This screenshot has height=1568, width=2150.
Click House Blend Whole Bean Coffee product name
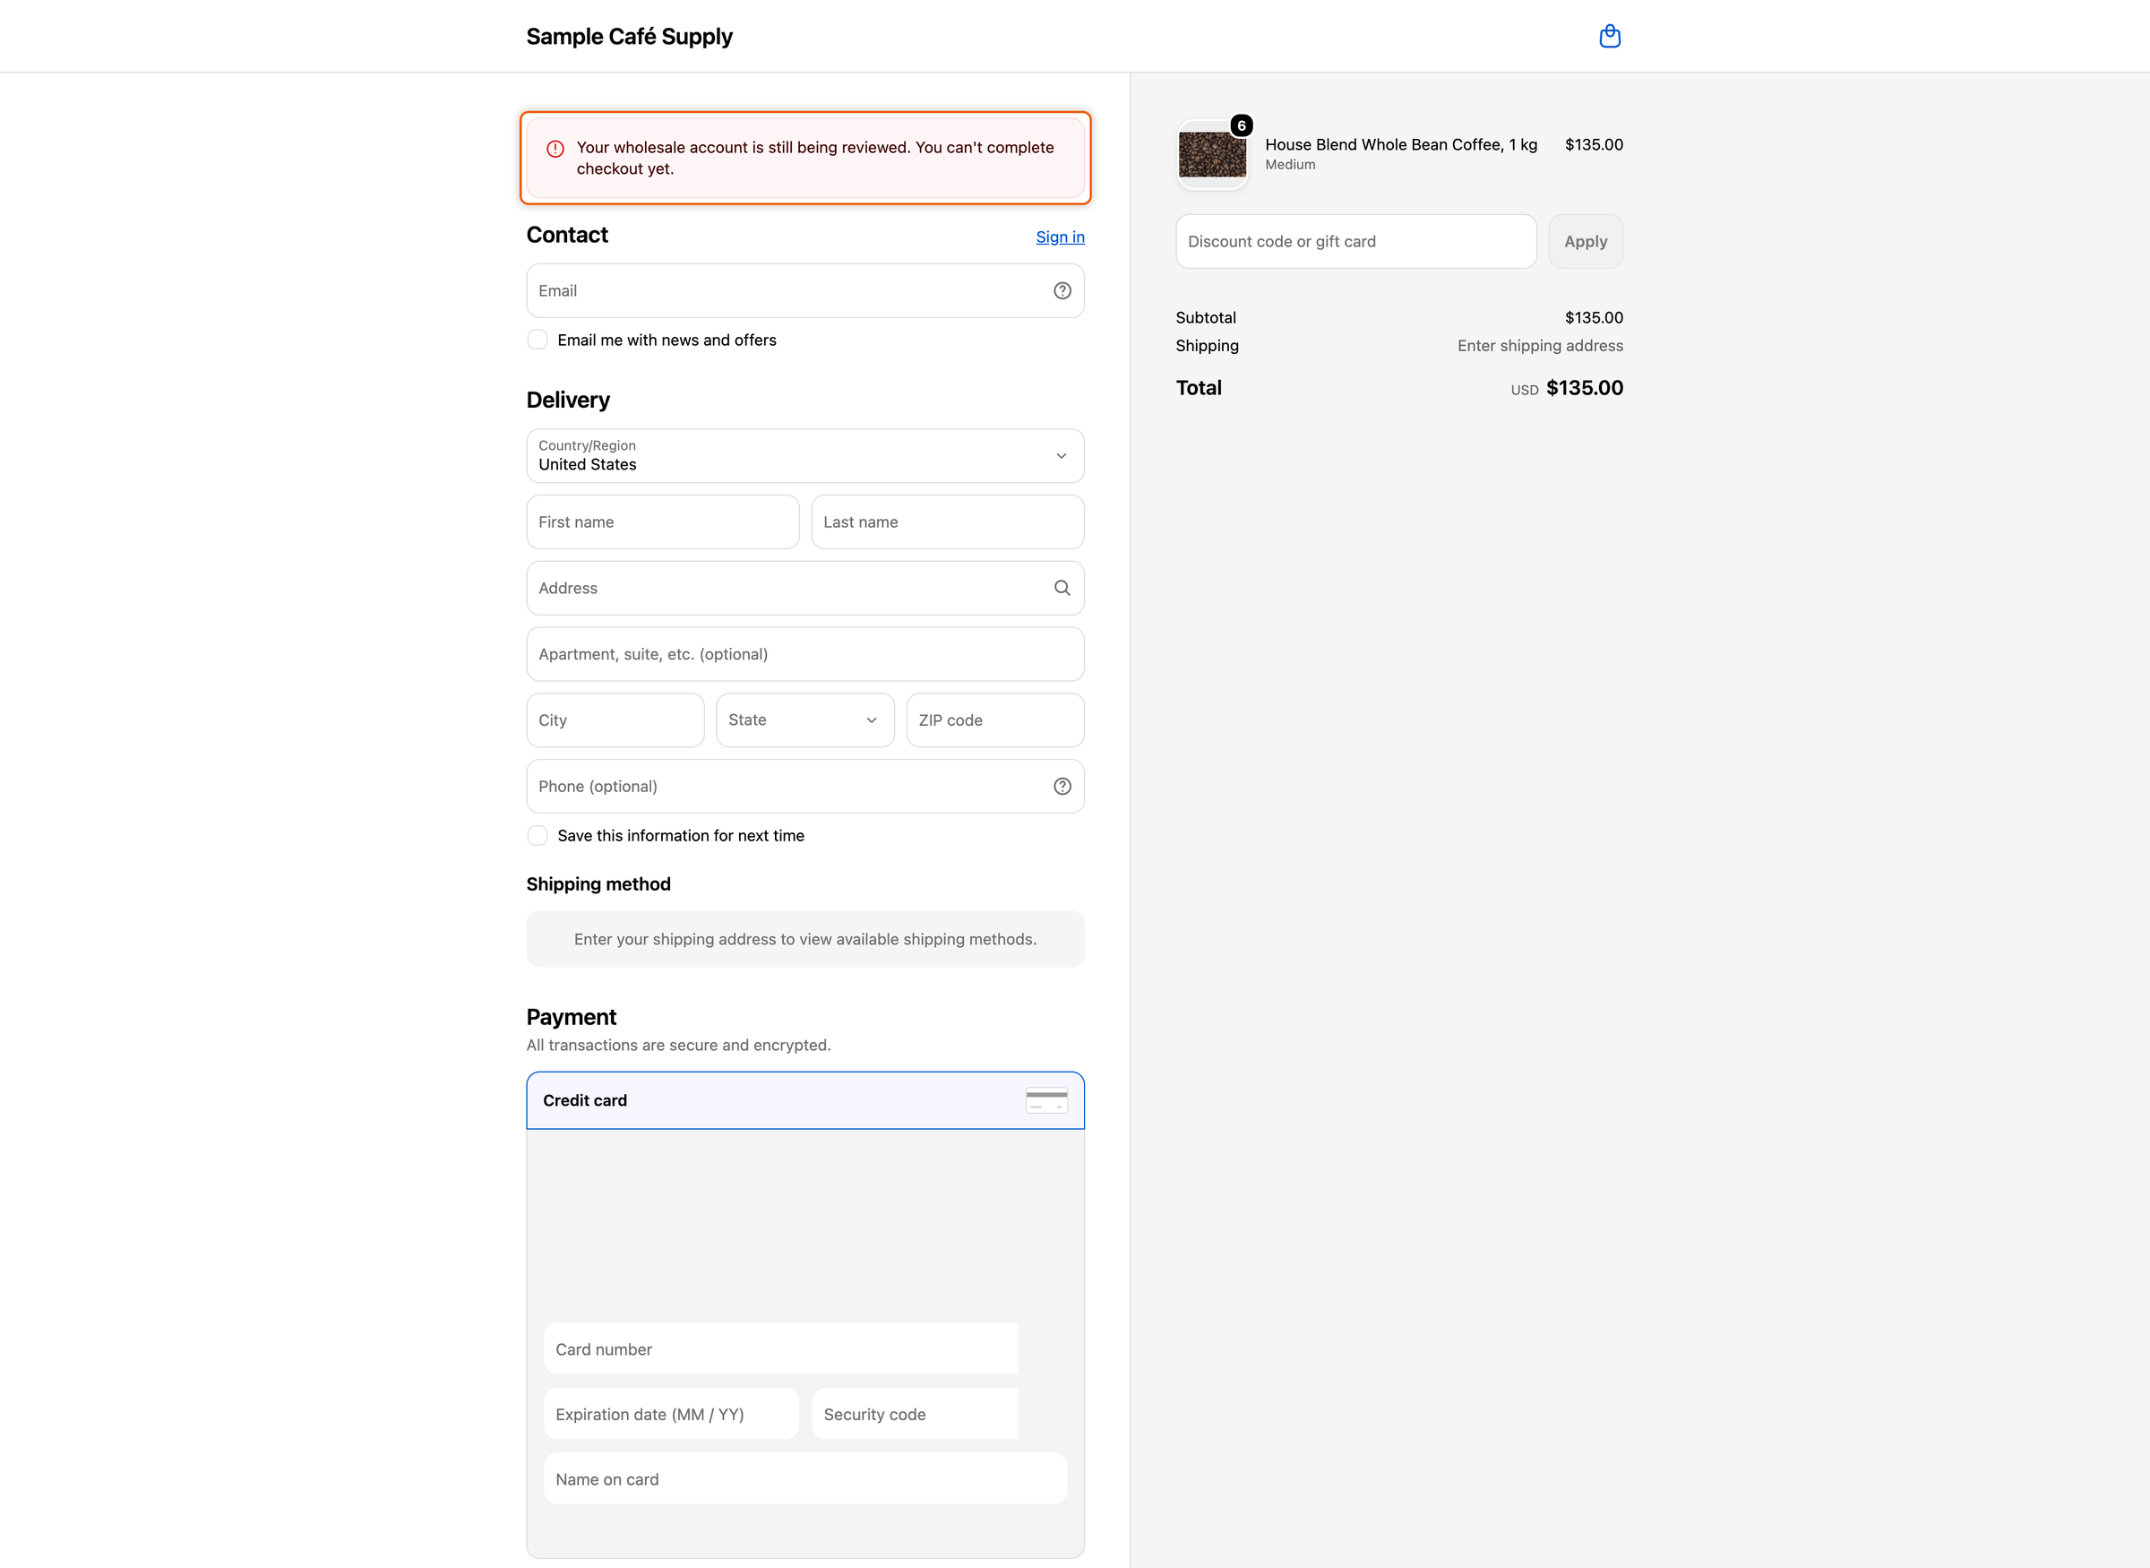click(1400, 144)
